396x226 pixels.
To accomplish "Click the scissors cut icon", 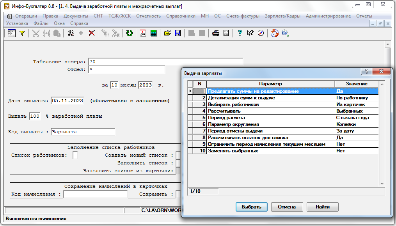I will 36,33.
